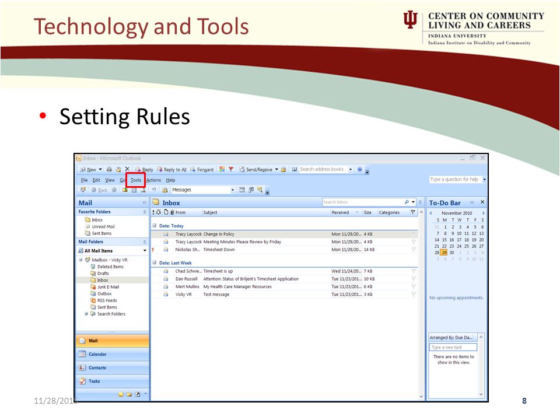Click Forward in the toolbar
This screenshot has width=560, height=420.
click(202, 169)
